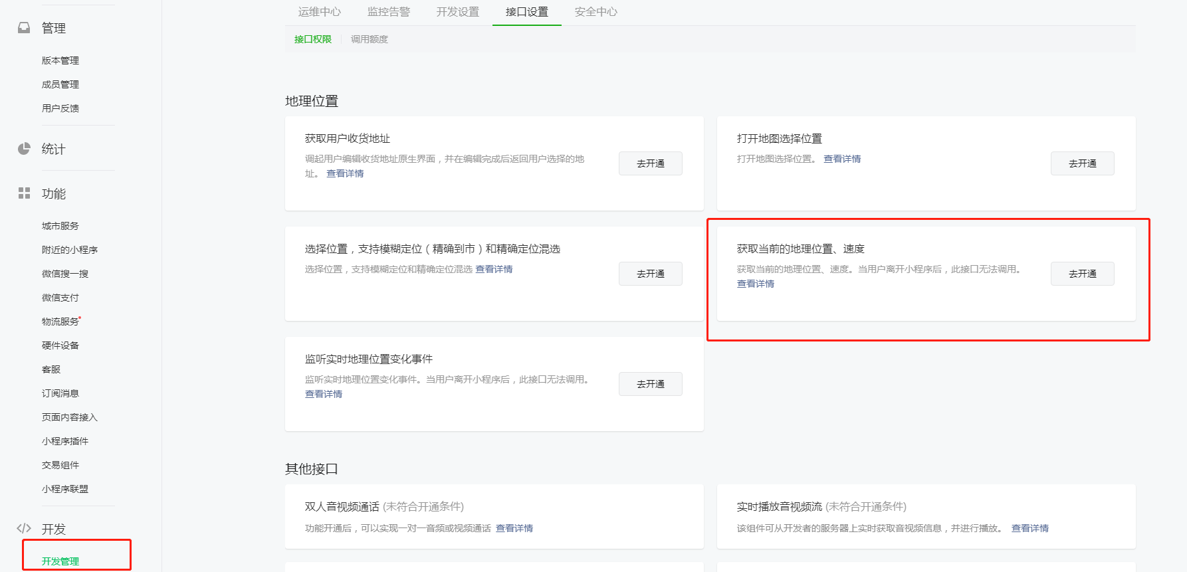Open the 安全中心 tab
The image size is (1187, 572).
point(596,12)
